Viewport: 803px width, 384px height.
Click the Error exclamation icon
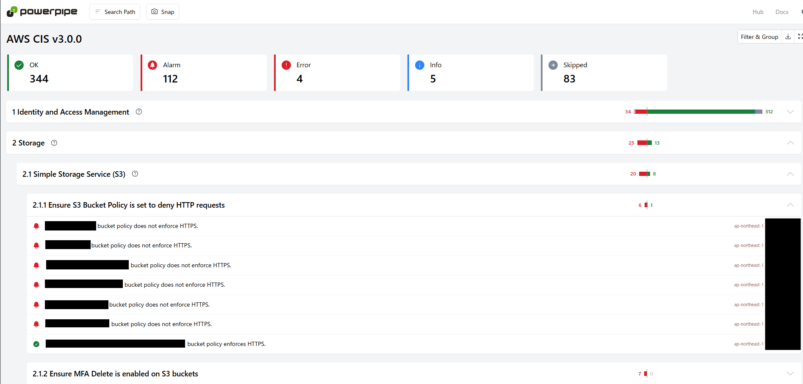click(x=286, y=65)
